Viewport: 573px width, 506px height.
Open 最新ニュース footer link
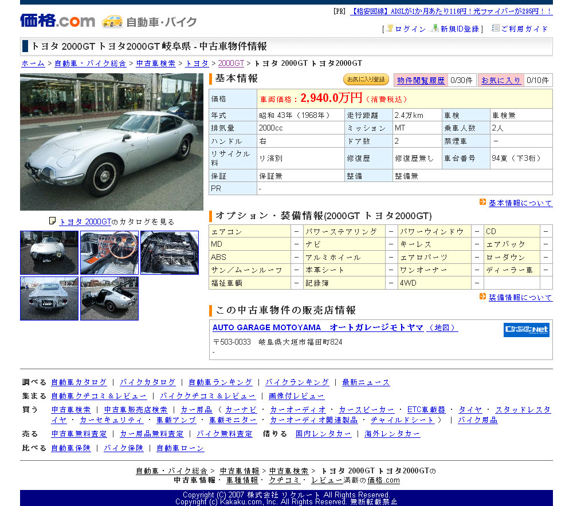pyautogui.click(x=366, y=382)
